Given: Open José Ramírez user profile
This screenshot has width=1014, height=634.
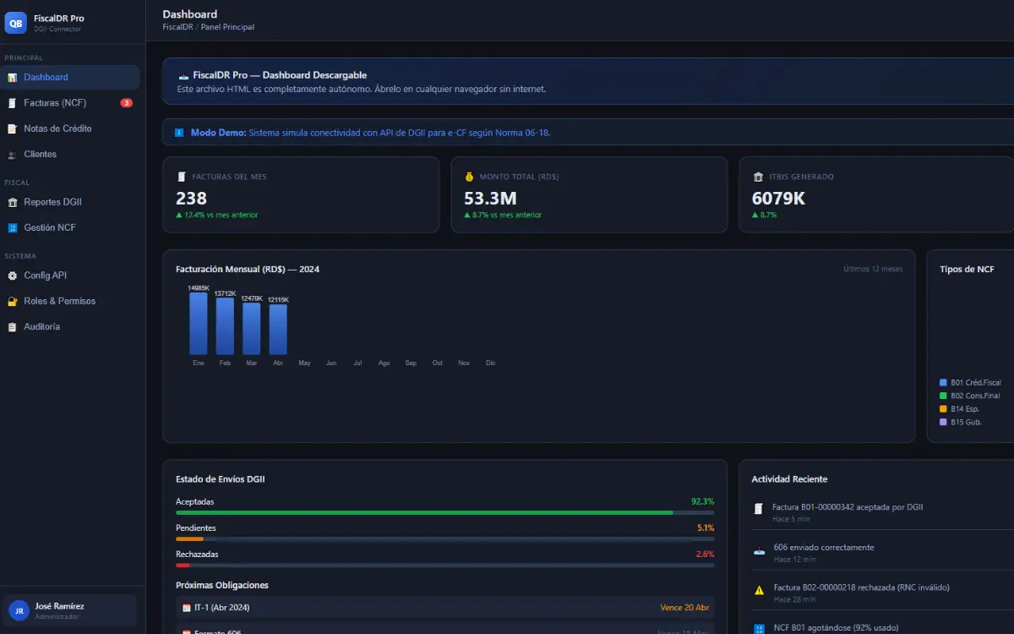Looking at the screenshot, I should coord(71,610).
